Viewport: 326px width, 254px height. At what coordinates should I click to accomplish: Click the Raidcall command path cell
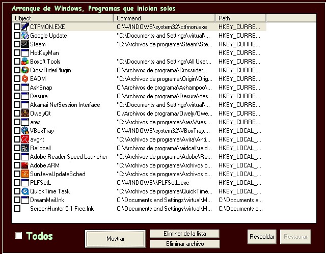[x=164, y=148]
